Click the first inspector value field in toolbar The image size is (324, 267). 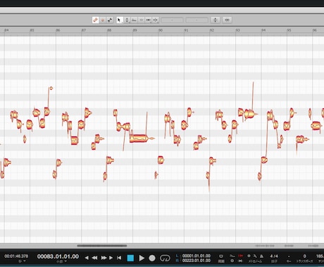pyautogui.click(x=172, y=20)
